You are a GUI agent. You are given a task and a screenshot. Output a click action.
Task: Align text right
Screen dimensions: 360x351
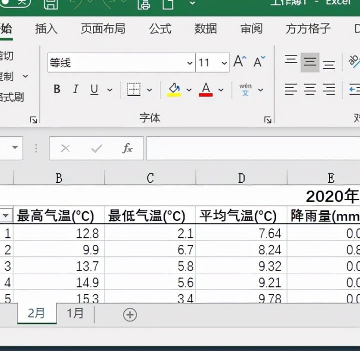pos(329,89)
